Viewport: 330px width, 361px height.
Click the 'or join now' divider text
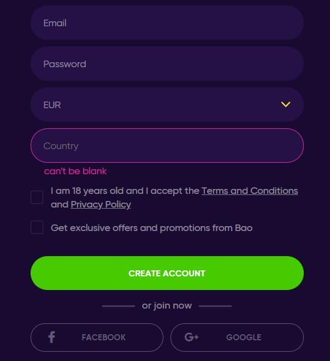(167, 306)
